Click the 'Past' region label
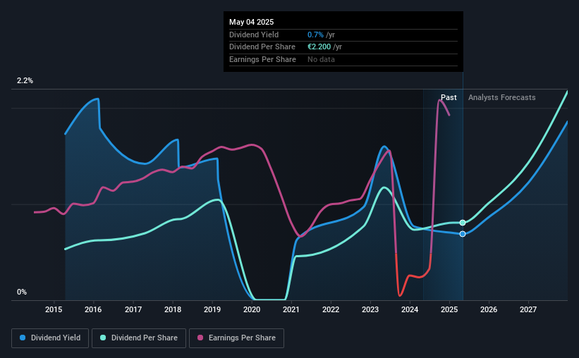Screen dimensions: 579x358 pyautogui.click(x=449, y=97)
